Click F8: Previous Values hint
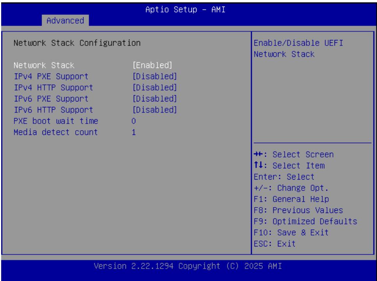377x281 pixels. 298,210
